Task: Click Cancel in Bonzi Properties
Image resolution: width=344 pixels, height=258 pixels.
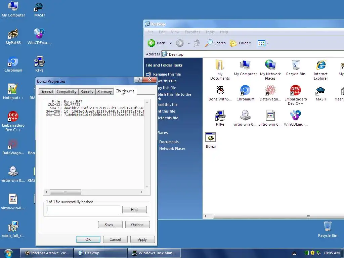Action: tap(115, 239)
